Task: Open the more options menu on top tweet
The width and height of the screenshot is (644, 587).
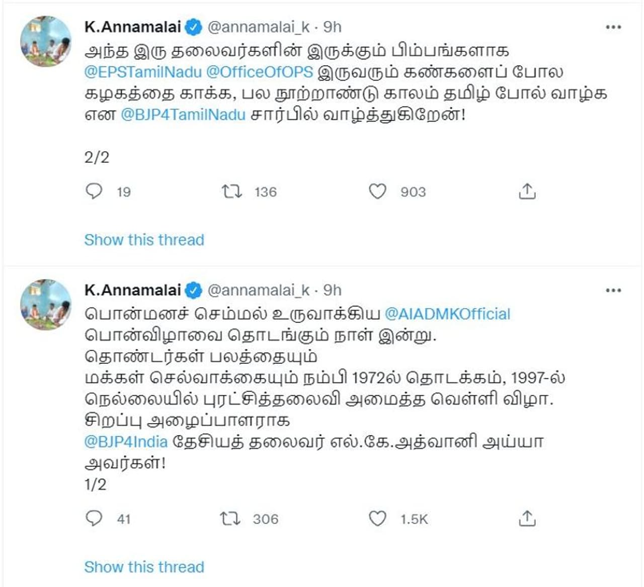Action: point(613,27)
